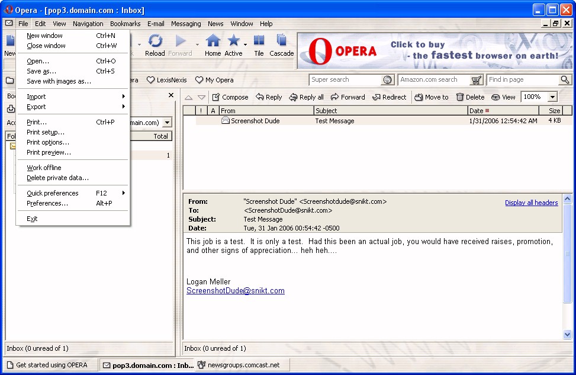Sort messages by Date column header
Screen dimensions: 576x375
(x=503, y=111)
